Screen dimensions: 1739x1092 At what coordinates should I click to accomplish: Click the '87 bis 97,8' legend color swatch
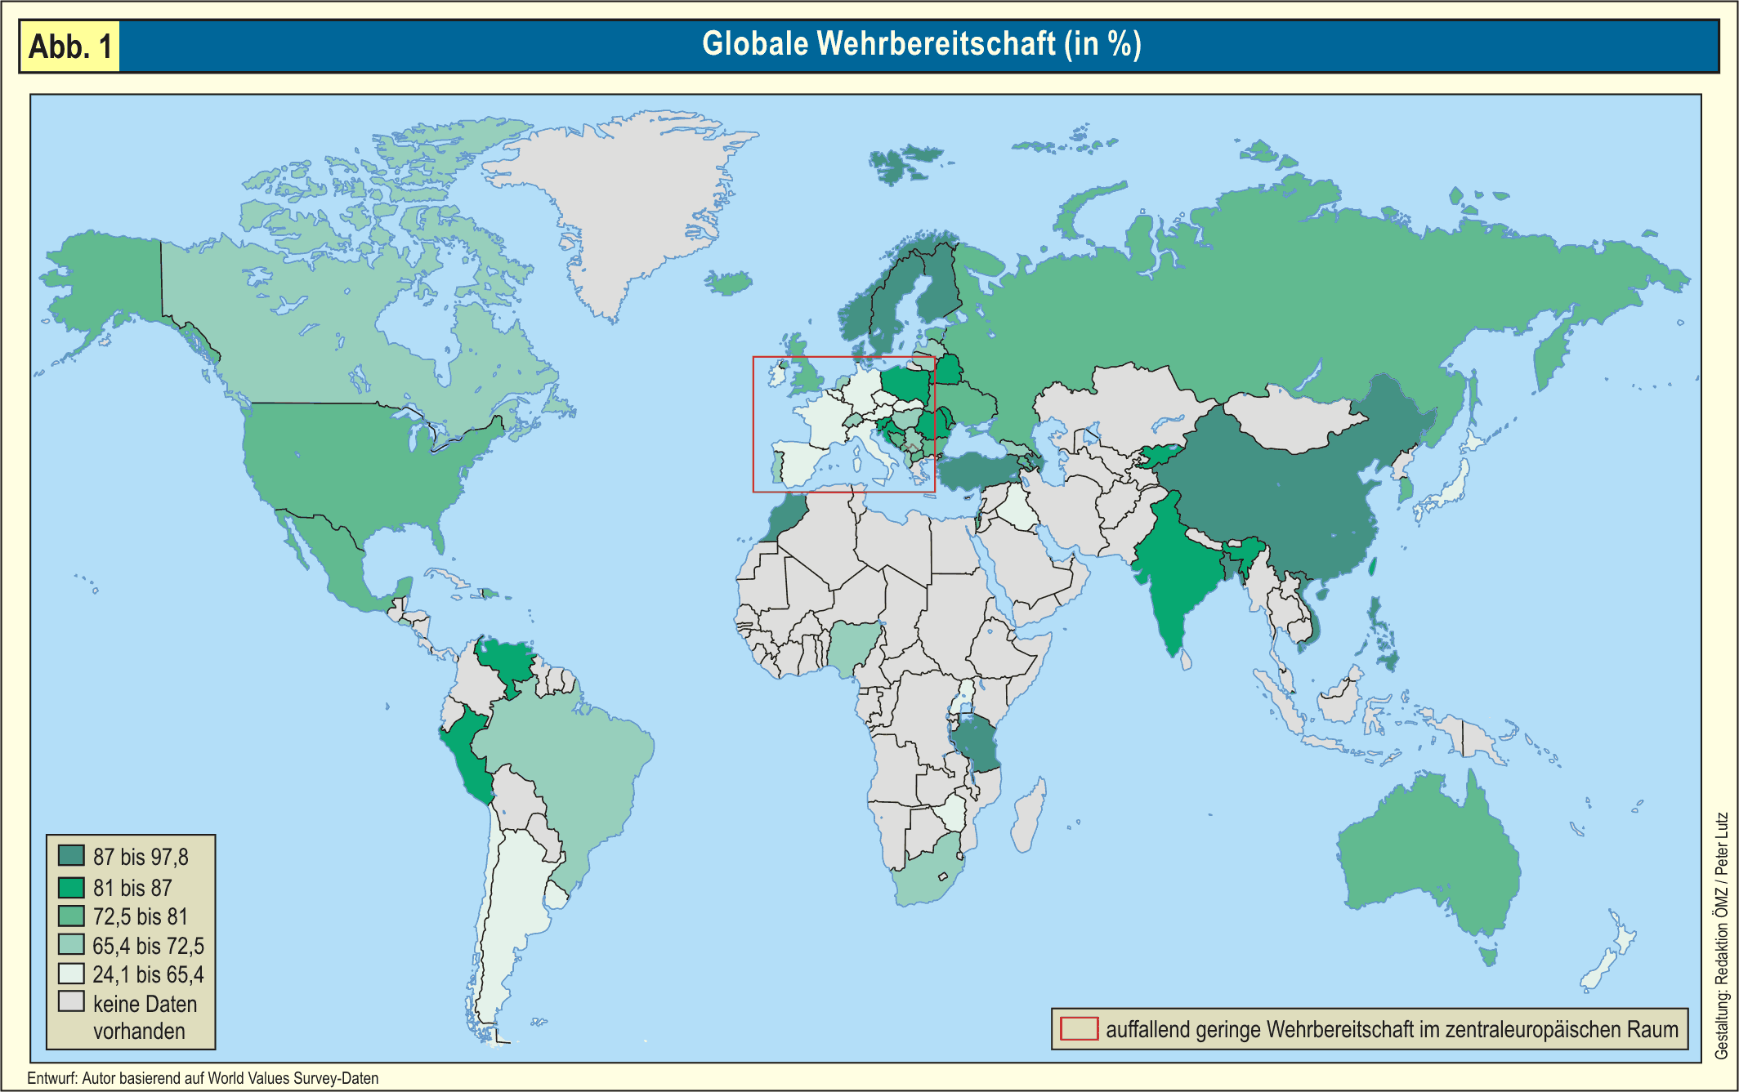click(x=71, y=855)
